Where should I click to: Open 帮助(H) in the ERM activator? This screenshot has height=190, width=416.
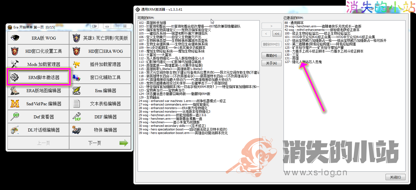[271, 55]
